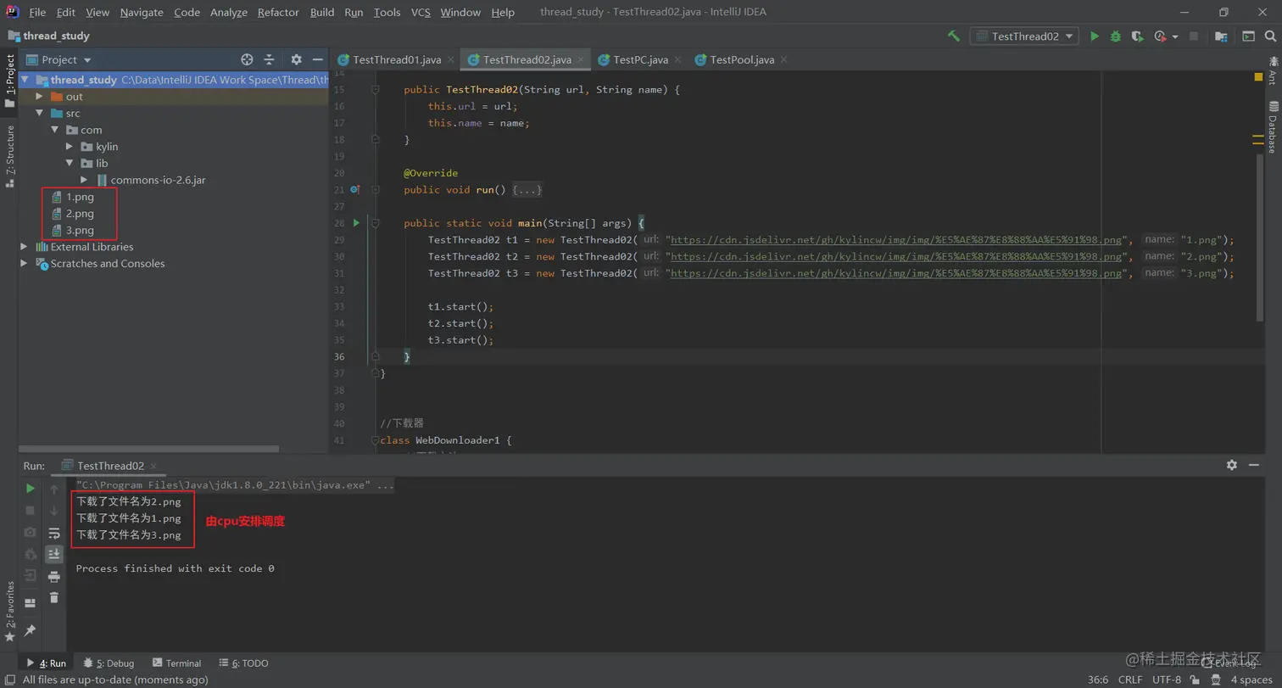Viewport: 1282px width, 688px height.
Task: Click the Build Project hammer icon
Action: coord(954,36)
